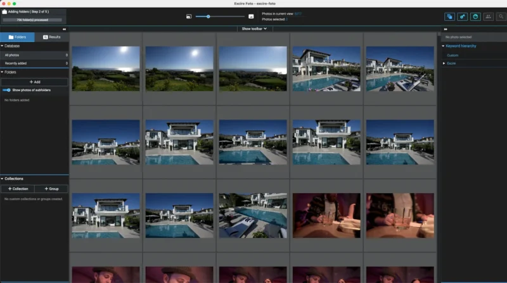
Task: Collapse the Collections section
Action: [x=3, y=179]
